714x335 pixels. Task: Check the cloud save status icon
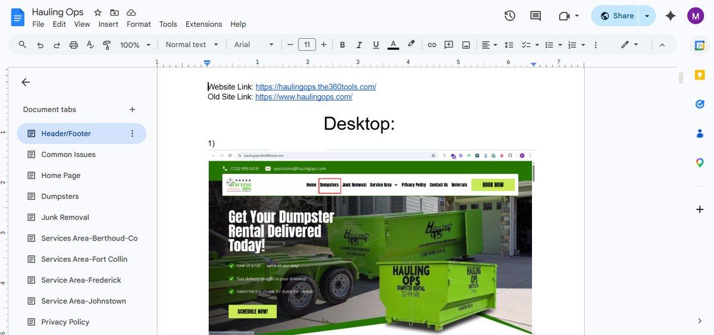(x=131, y=12)
